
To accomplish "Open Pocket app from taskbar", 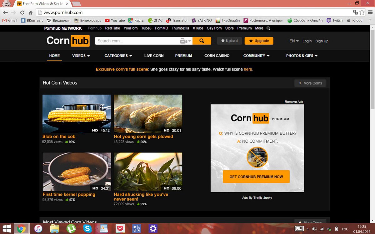I will coord(120,228).
